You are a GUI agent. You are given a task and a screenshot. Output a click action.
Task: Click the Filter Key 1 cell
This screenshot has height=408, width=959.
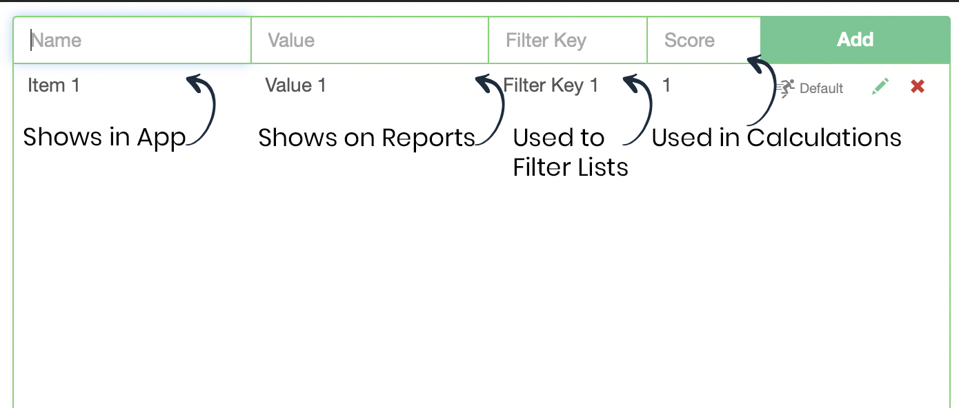(x=551, y=85)
